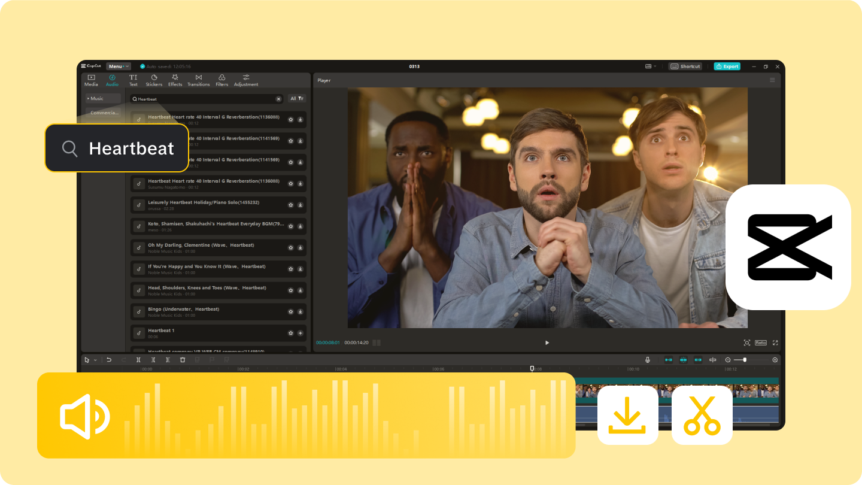Open the Effects panel
The image size is (862, 485).
click(x=175, y=80)
